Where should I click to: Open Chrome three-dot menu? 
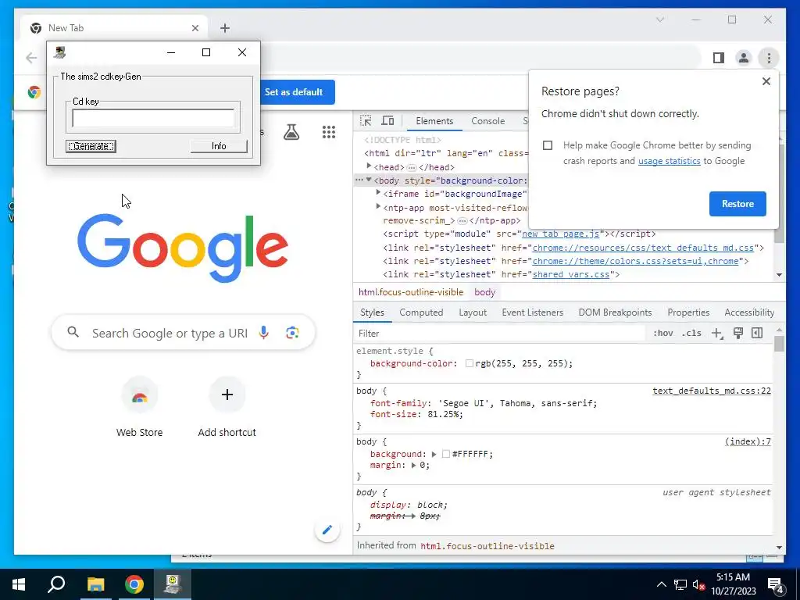(769, 58)
